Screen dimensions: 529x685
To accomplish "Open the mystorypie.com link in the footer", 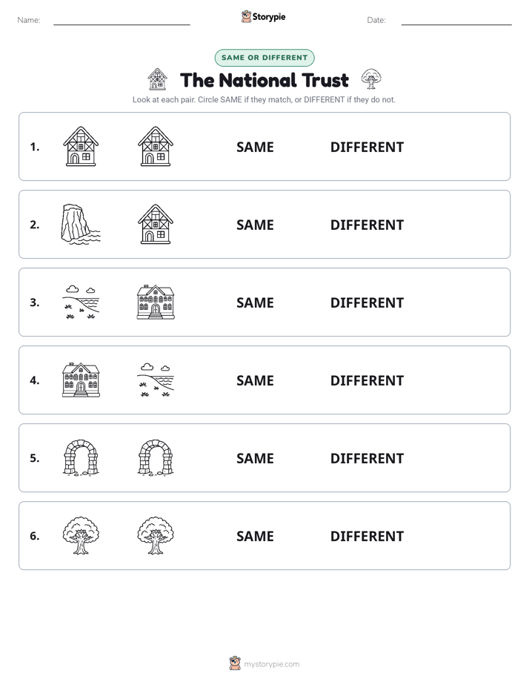I will pos(271,664).
